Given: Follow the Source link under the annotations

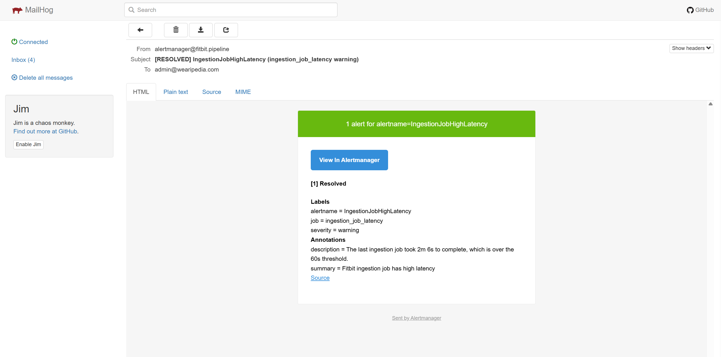Looking at the screenshot, I should (320, 278).
